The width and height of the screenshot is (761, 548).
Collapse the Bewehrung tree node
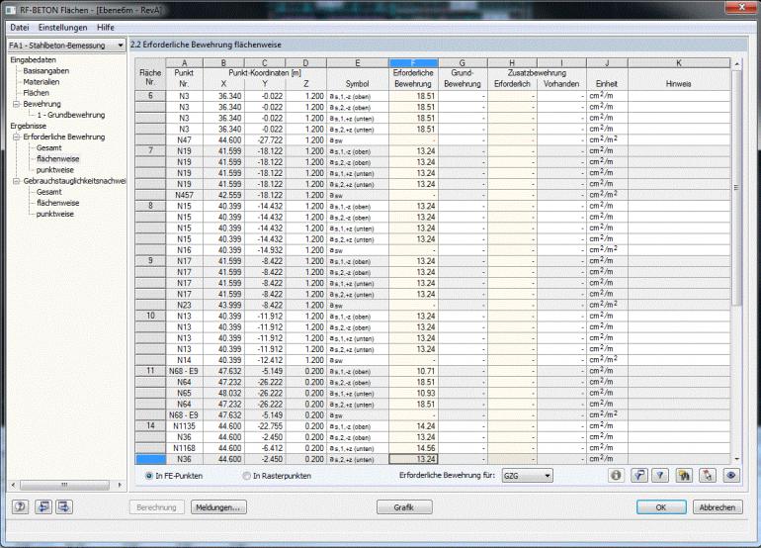pos(16,104)
